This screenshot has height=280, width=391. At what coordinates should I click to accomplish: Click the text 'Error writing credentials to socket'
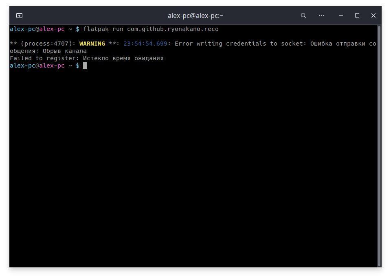tap(239, 44)
